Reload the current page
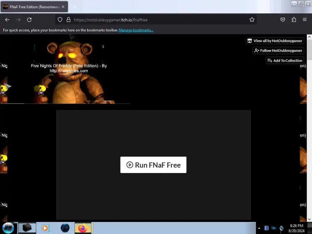 tap(29, 20)
